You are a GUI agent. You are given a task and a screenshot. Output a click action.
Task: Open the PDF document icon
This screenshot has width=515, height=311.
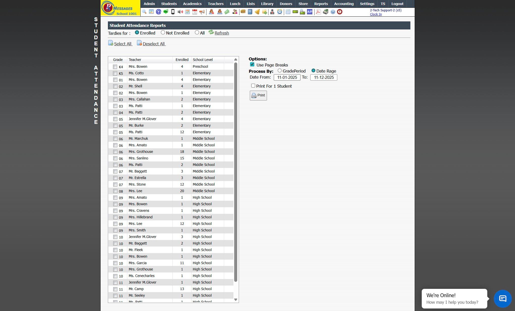pos(318,12)
